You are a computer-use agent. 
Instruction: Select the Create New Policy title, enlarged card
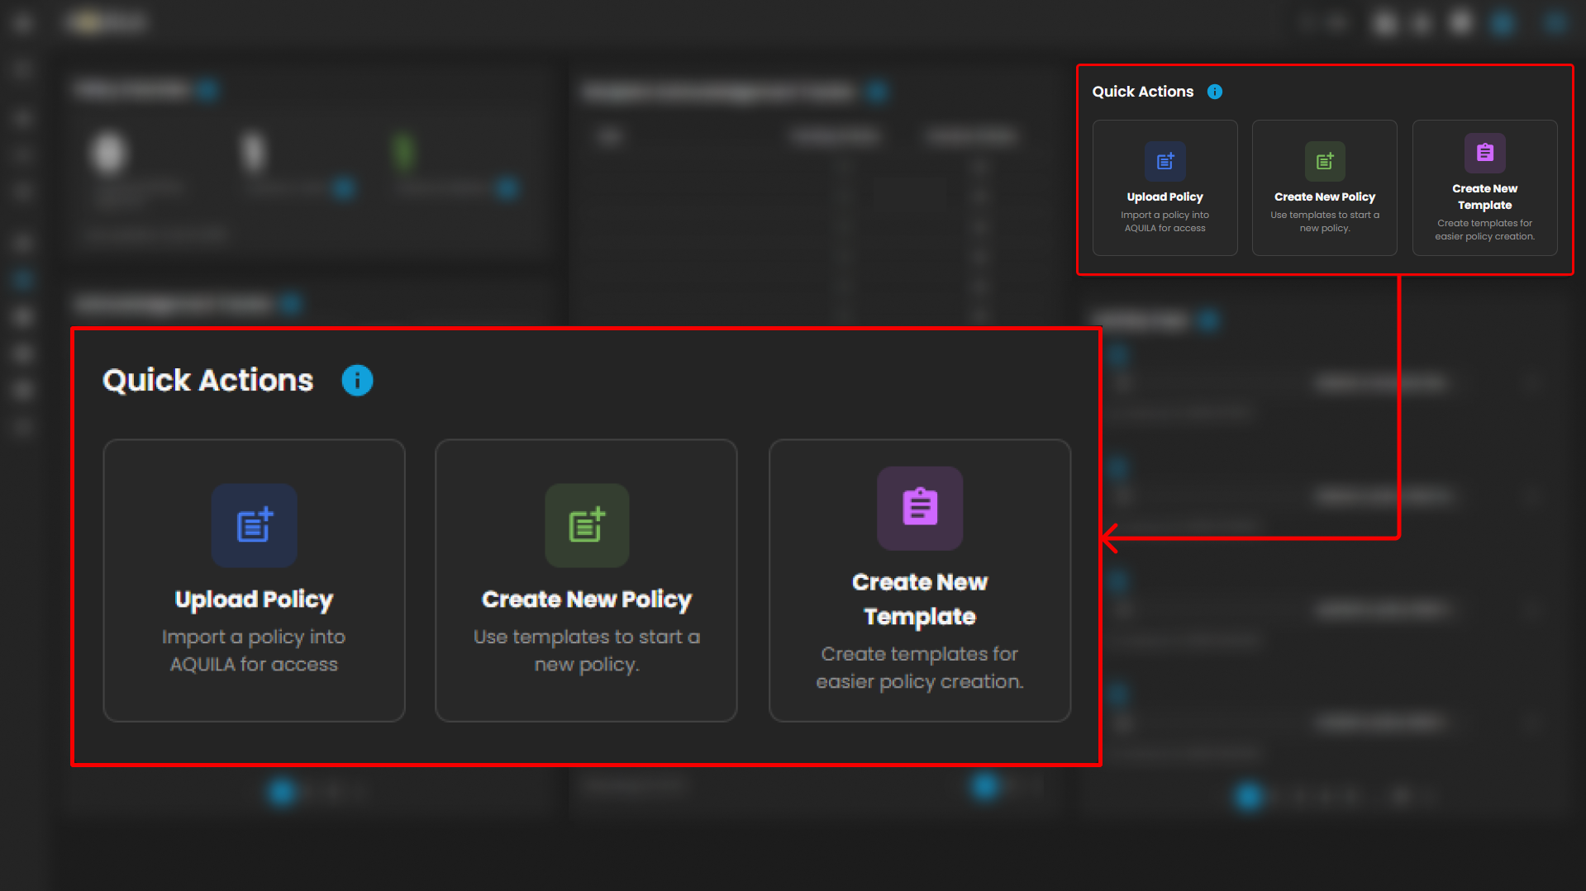click(x=587, y=600)
